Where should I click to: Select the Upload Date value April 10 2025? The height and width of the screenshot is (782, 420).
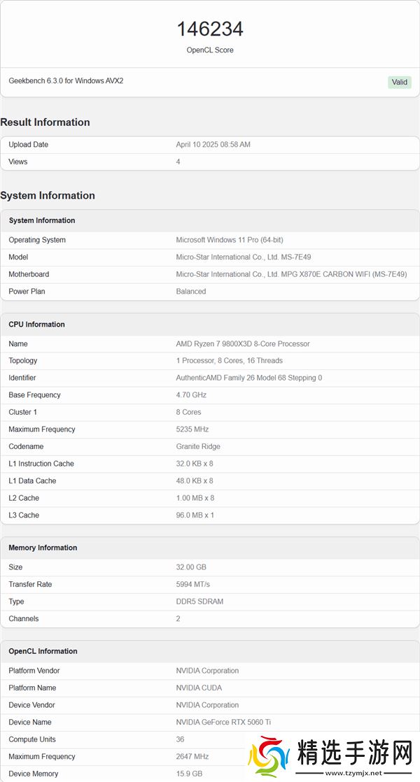coord(213,145)
